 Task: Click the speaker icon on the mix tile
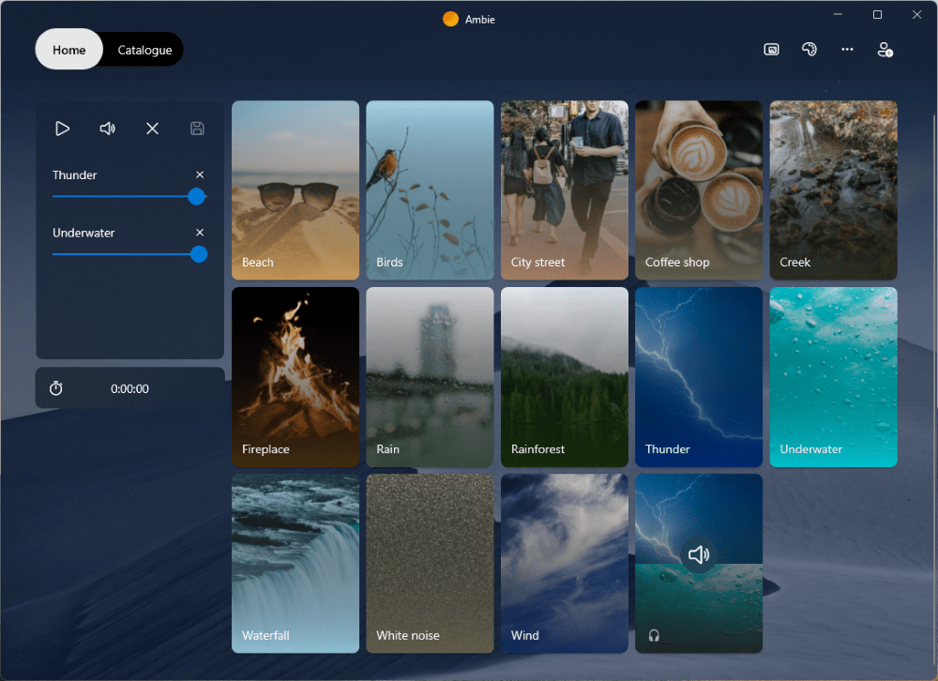(x=699, y=554)
